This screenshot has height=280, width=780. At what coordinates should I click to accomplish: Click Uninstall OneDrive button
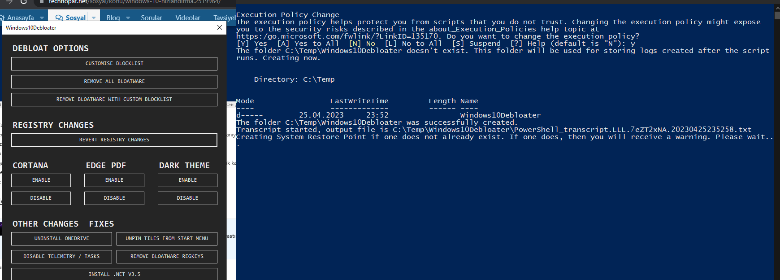coord(61,238)
